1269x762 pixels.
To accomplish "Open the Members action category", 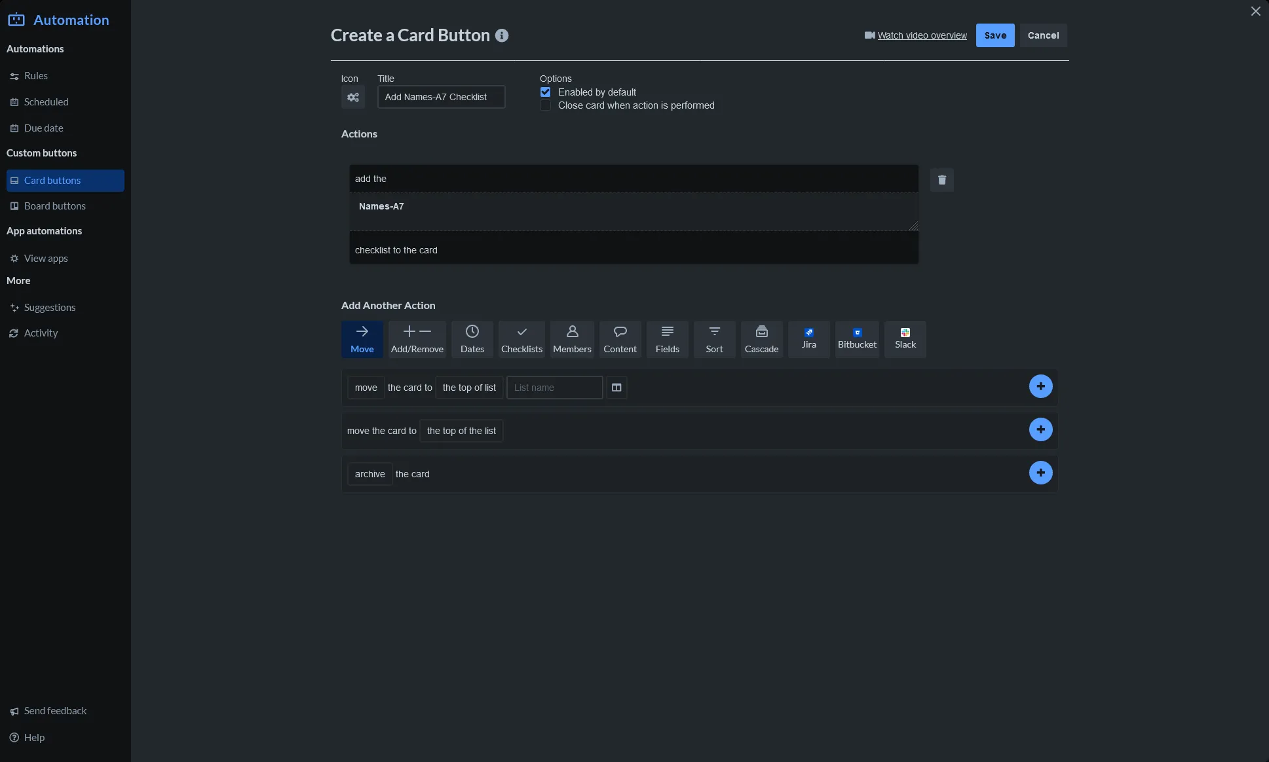I will pos(571,338).
